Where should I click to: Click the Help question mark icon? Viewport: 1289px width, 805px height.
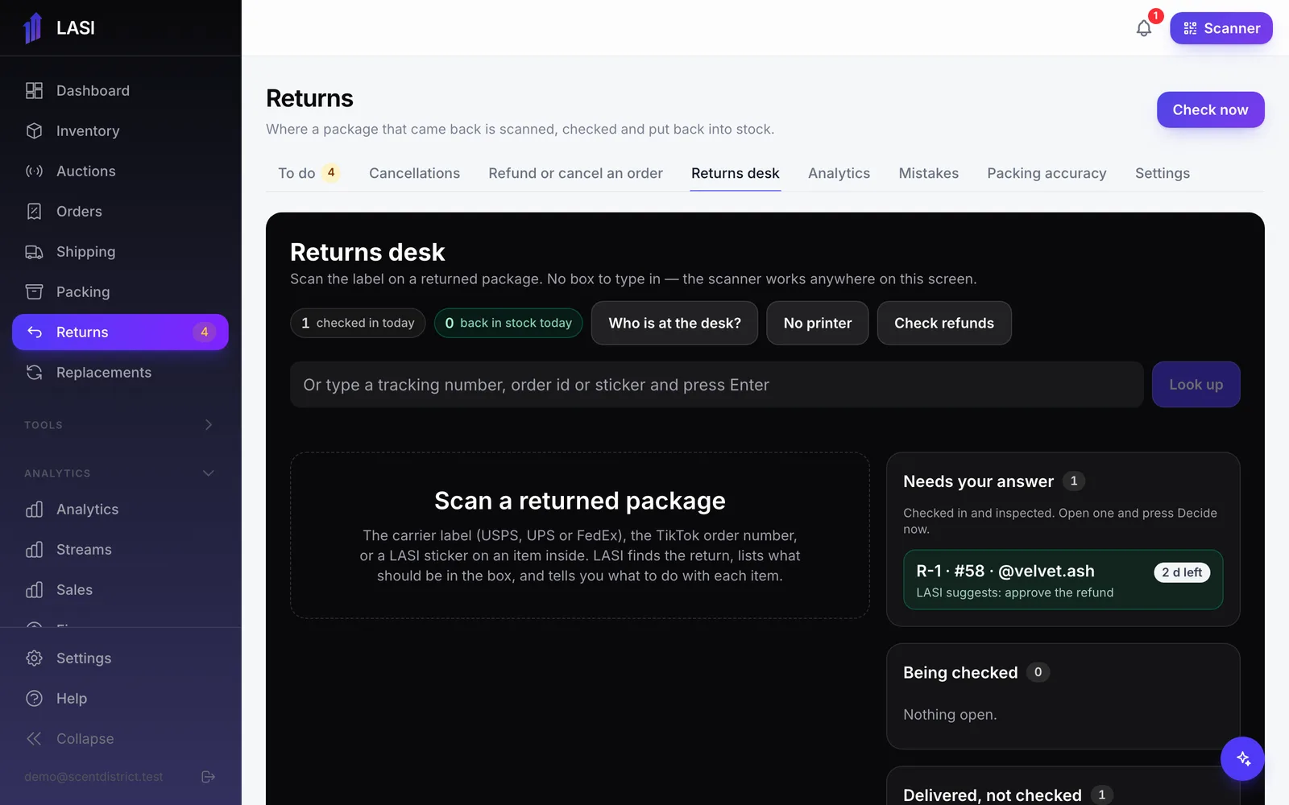[34, 699]
